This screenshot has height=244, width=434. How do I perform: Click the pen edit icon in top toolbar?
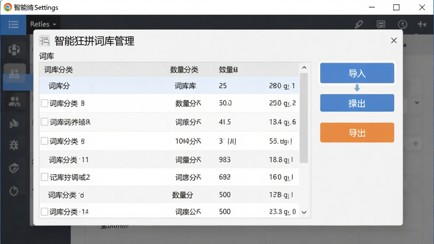click(x=359, y=24)
